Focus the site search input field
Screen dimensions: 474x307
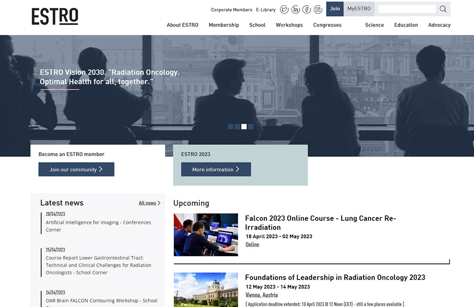tap(407, 9)
